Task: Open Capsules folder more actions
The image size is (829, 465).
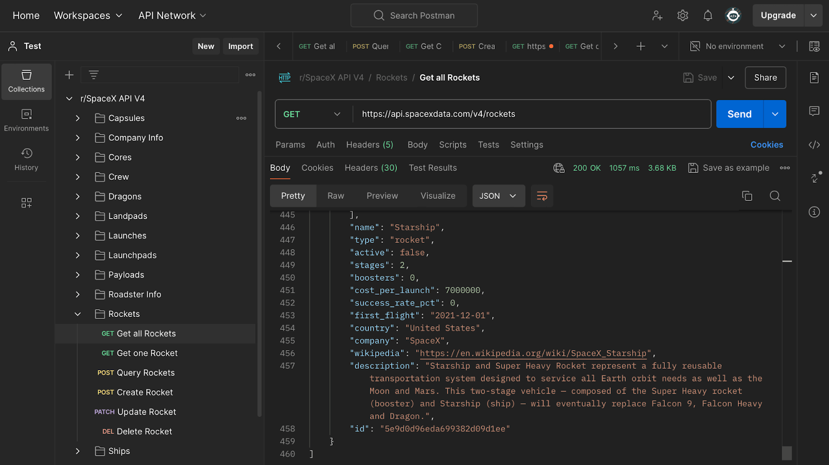Action: coord(241,118)
